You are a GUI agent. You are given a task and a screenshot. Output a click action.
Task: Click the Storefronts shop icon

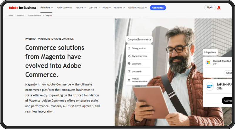click(x=129, y=64)
